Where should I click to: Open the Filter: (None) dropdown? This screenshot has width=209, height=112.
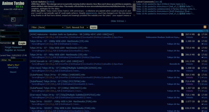coord(48,27)
